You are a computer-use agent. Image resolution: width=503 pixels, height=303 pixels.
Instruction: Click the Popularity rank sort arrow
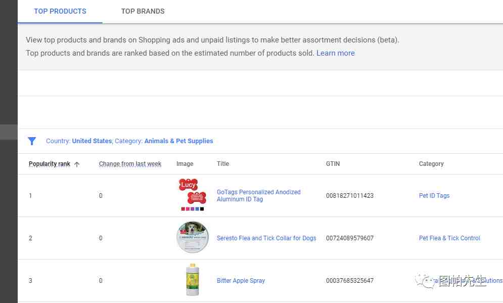[77, 164]
